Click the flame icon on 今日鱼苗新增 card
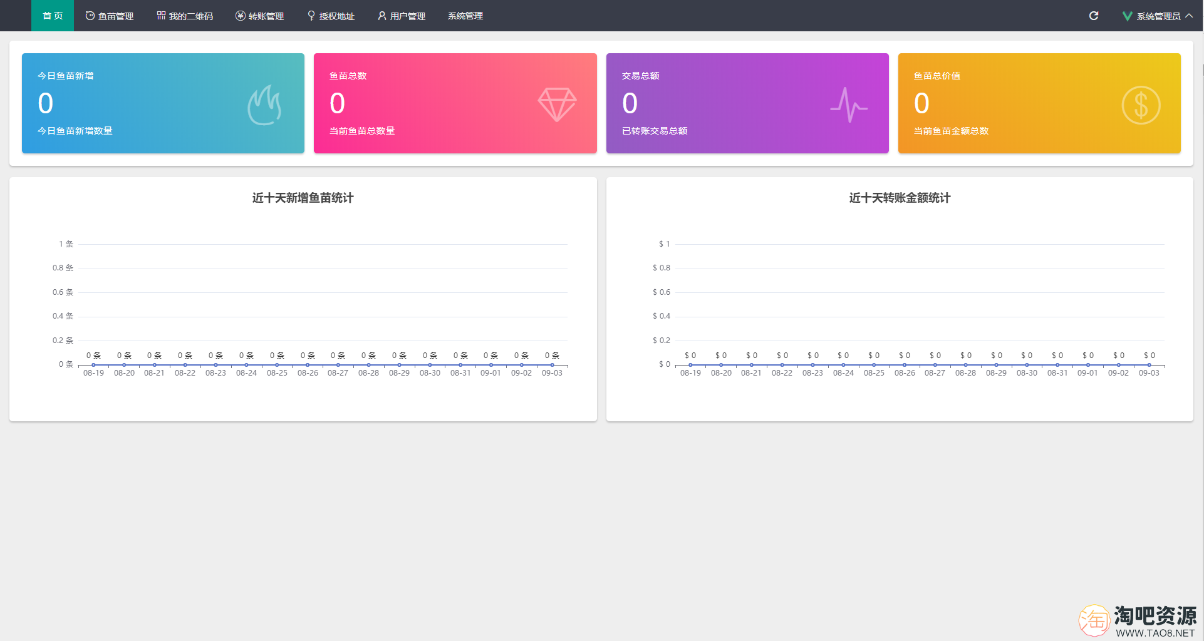Screen dimensions: 1204x641 [x=264, y=105]
